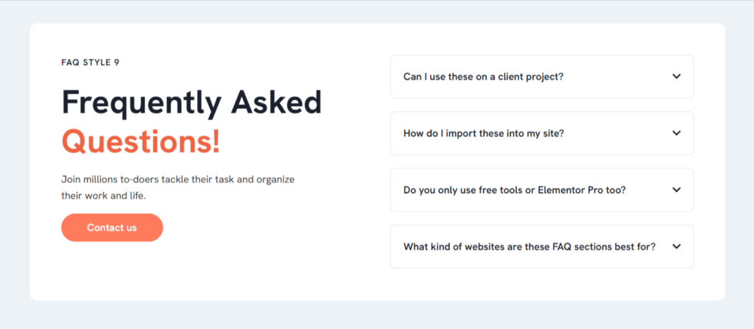Click the exclamation mark after Questions
754x329 pixels.
pyautogui.click(x=215, y=141)
